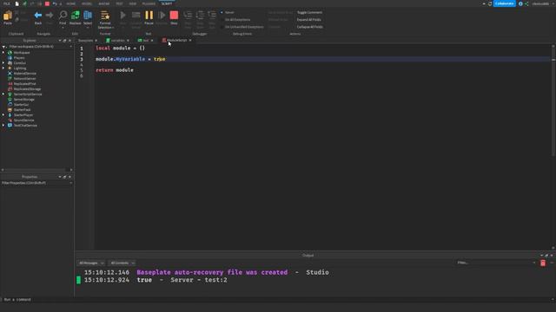Select On Unhandled Exceptions debug option
The height and width of the screenshot is (312, 556).
pos(242,27)
